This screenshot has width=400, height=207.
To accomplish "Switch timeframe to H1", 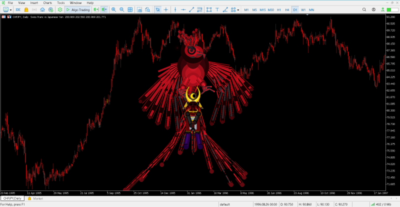I will (279, 10).
